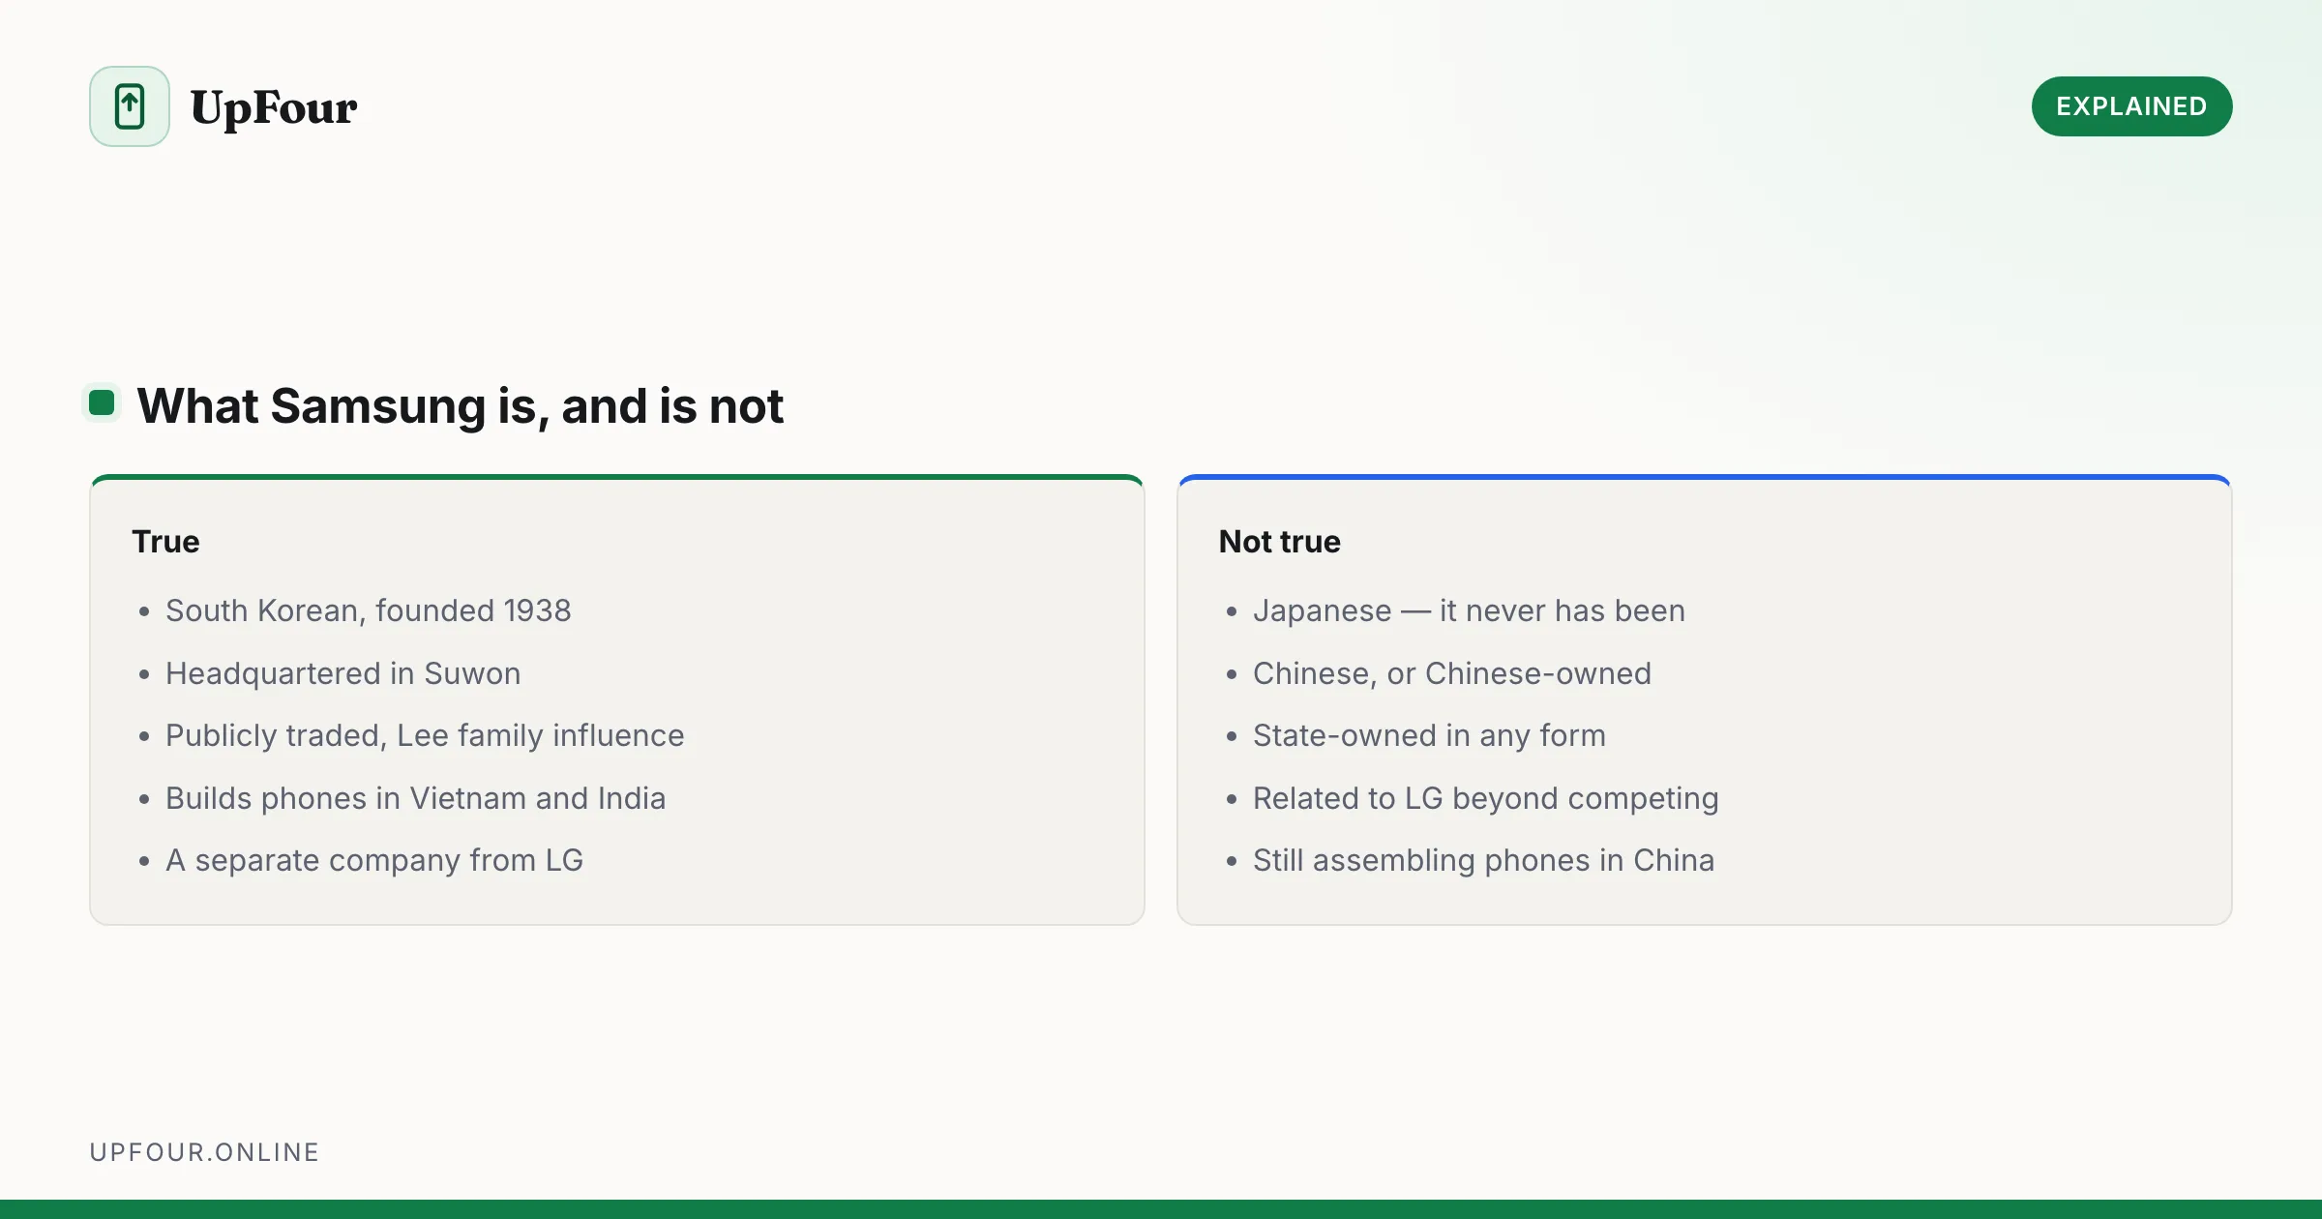Select Publicly traded, Lee family influence item
Viewport: 2322px width, 1219px height.
(425, 735)
